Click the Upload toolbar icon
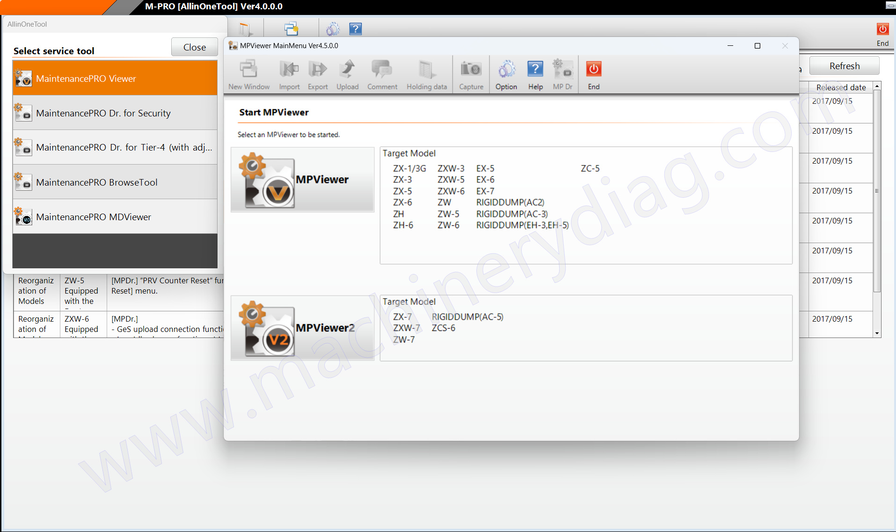Viewport: 896px width, 532px height. pyautogui.click(x=347, y=75)
